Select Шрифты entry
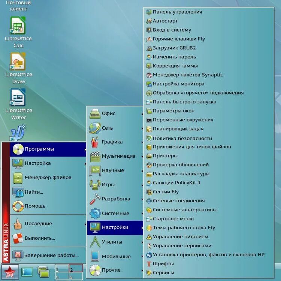 [209, 264]
